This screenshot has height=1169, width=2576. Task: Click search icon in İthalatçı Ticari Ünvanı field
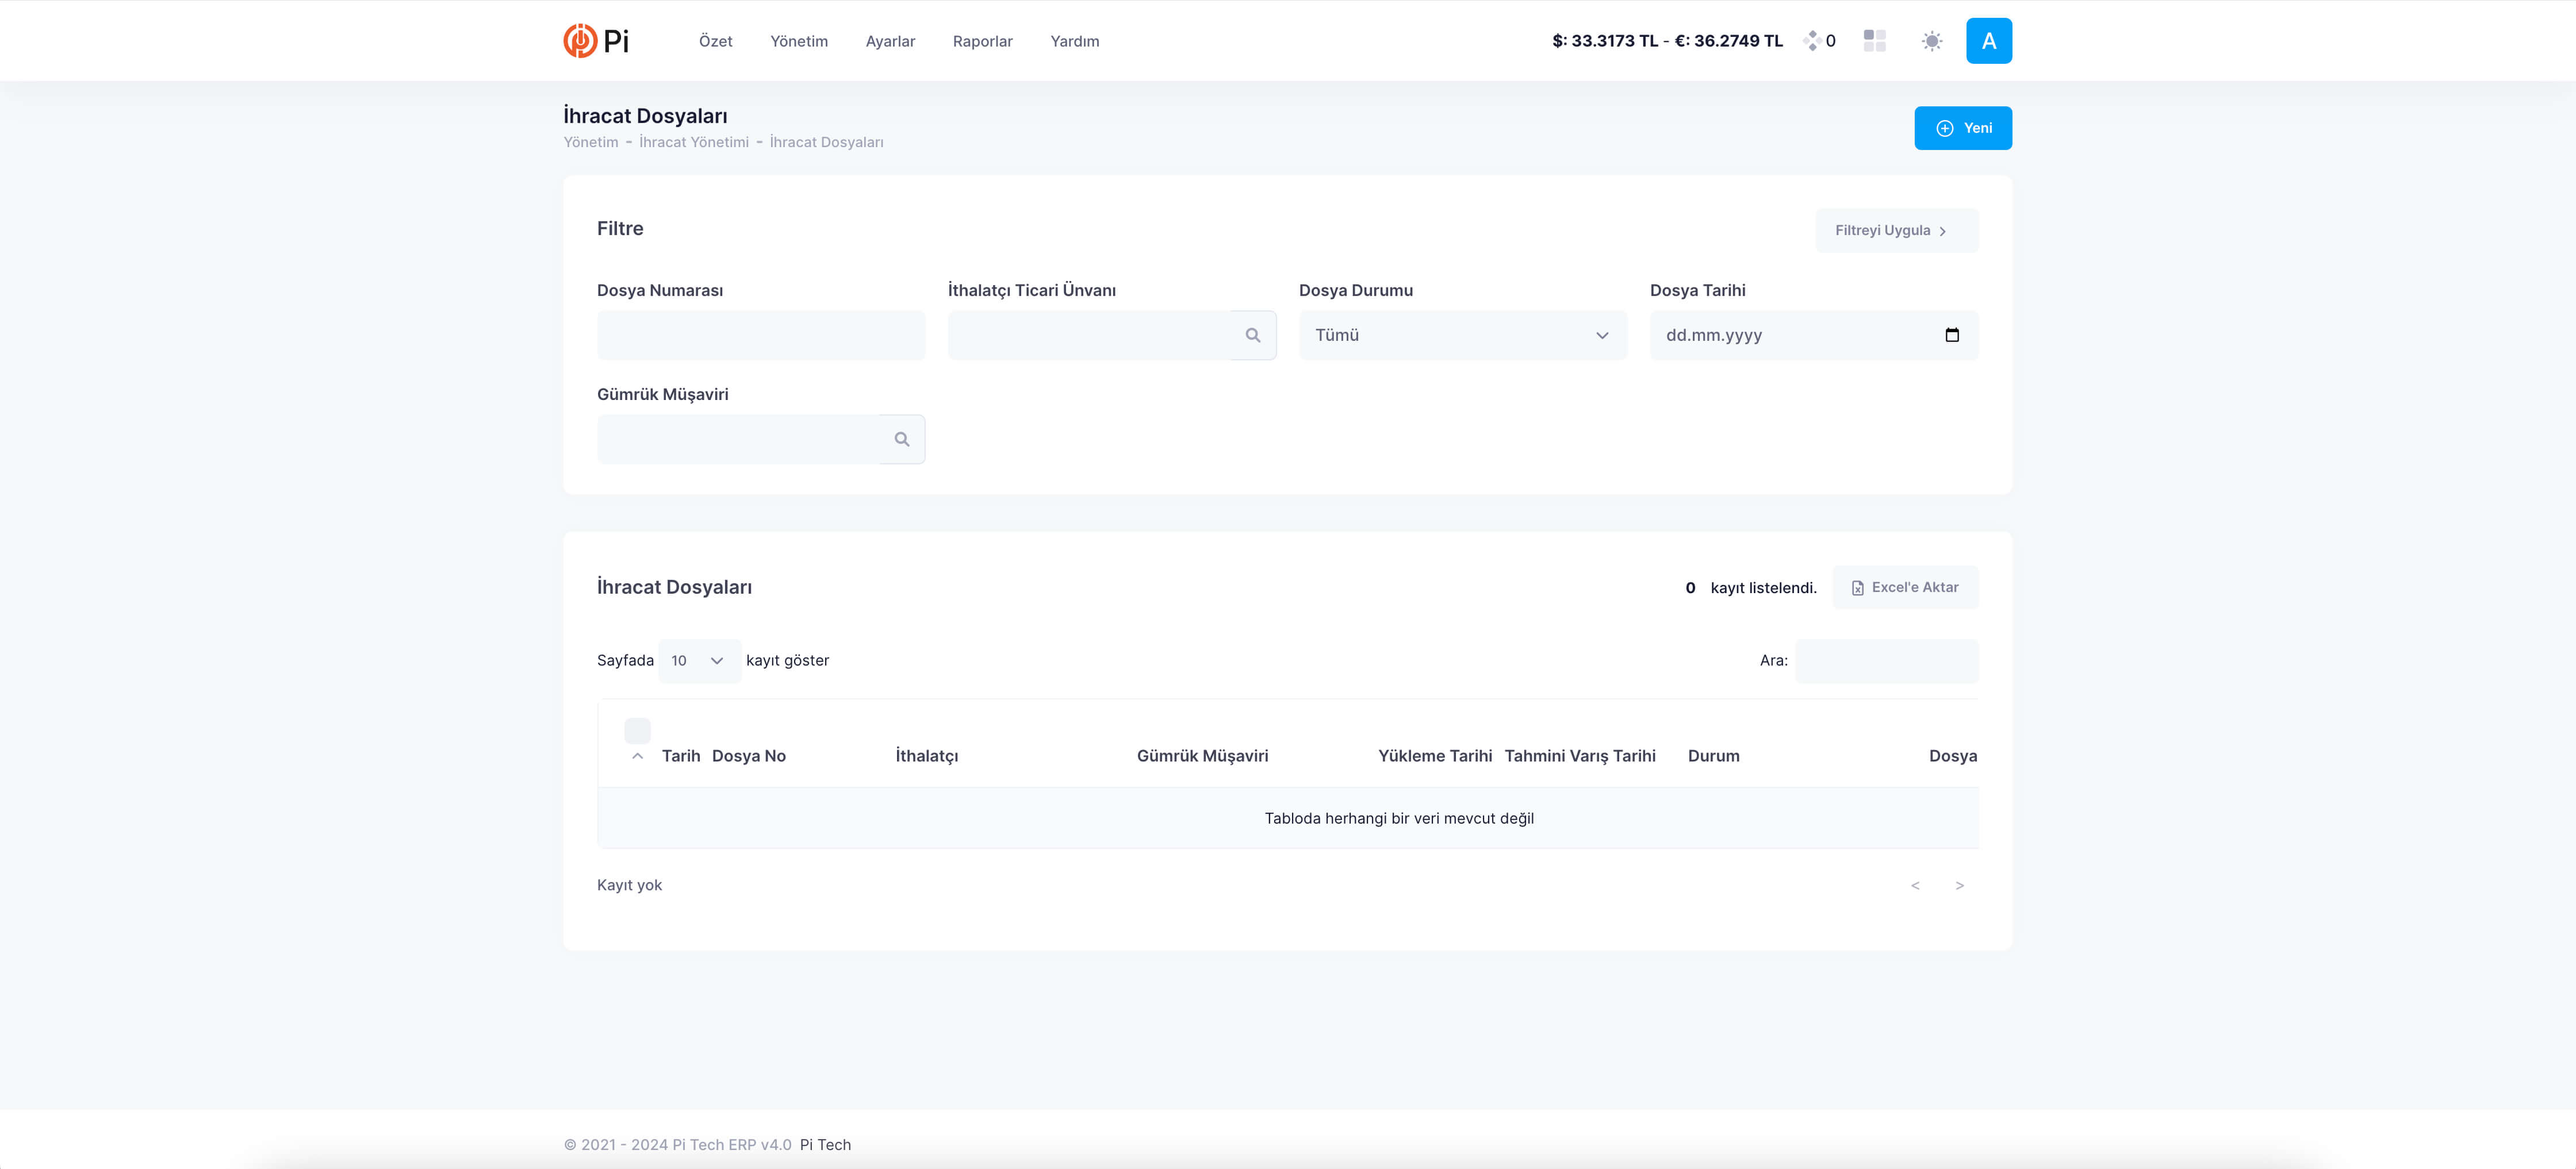(x=1252, y=336)
